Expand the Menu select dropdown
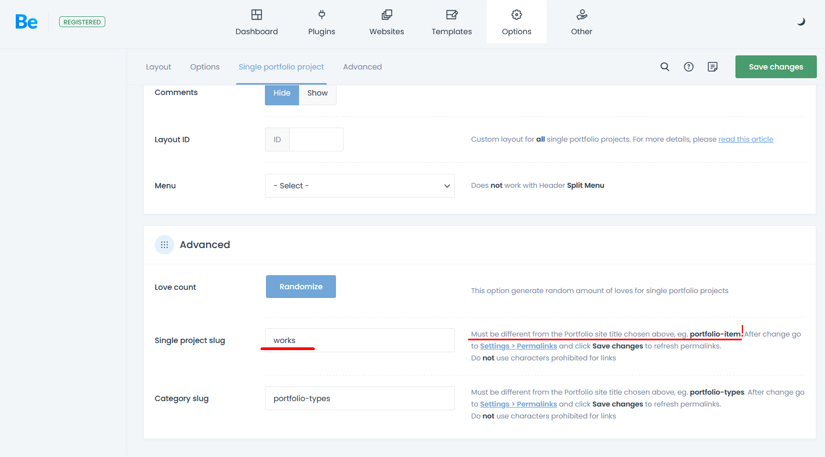 point(359,186)
